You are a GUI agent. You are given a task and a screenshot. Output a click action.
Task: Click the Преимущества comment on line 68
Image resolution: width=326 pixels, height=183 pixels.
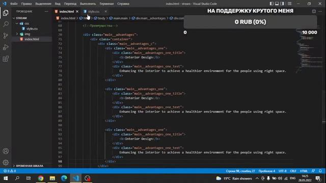tap(100, 26)
